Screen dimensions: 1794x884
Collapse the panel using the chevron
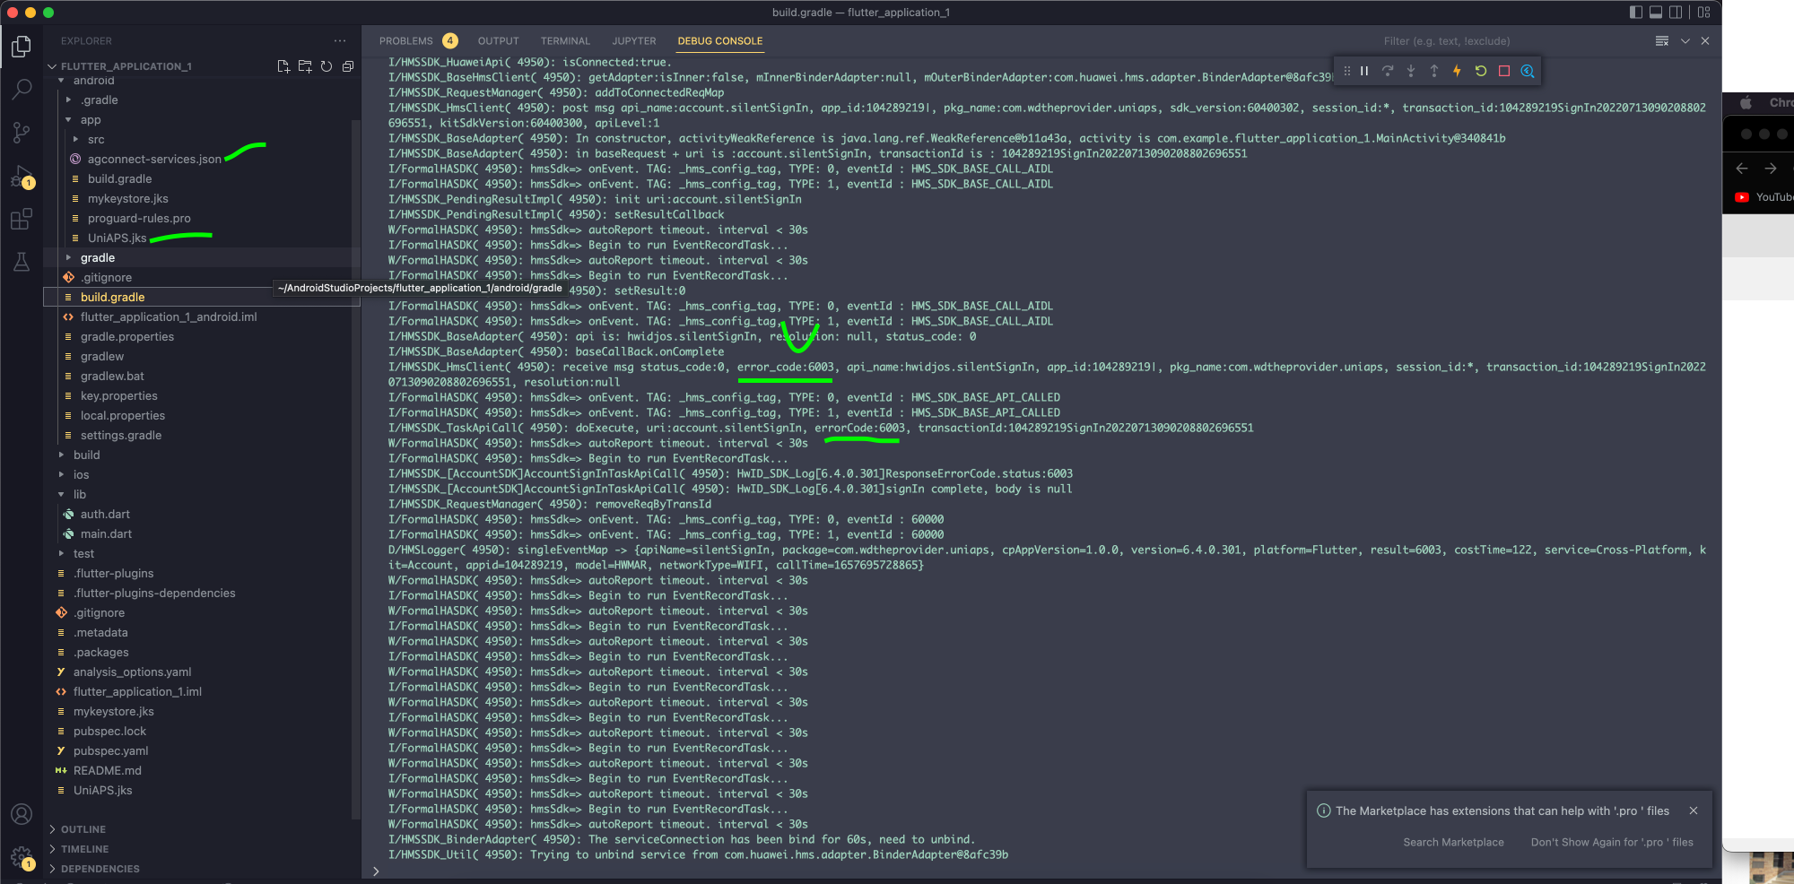click(1685, 41)
